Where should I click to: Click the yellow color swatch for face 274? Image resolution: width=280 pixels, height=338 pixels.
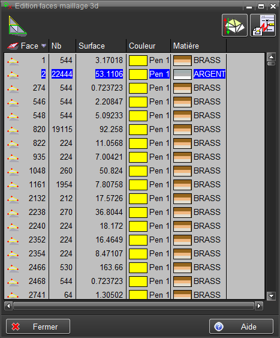pos(138,88)
